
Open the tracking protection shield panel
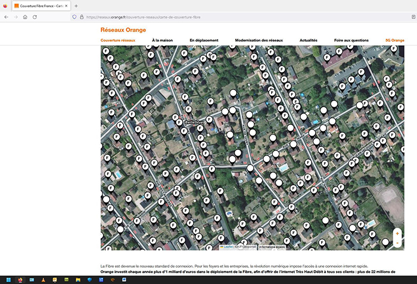[x=74, y=17]
